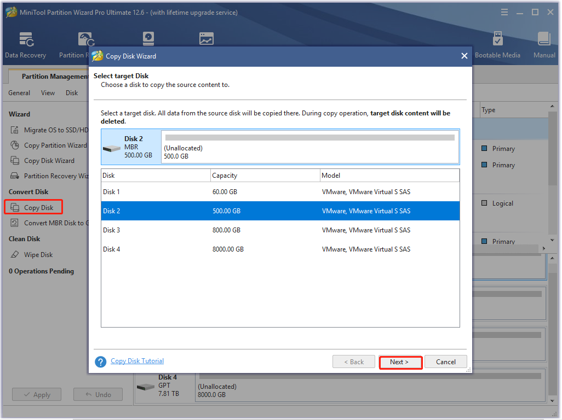
Task: Open the hamburger menu in the title bar
Action: 504,11
